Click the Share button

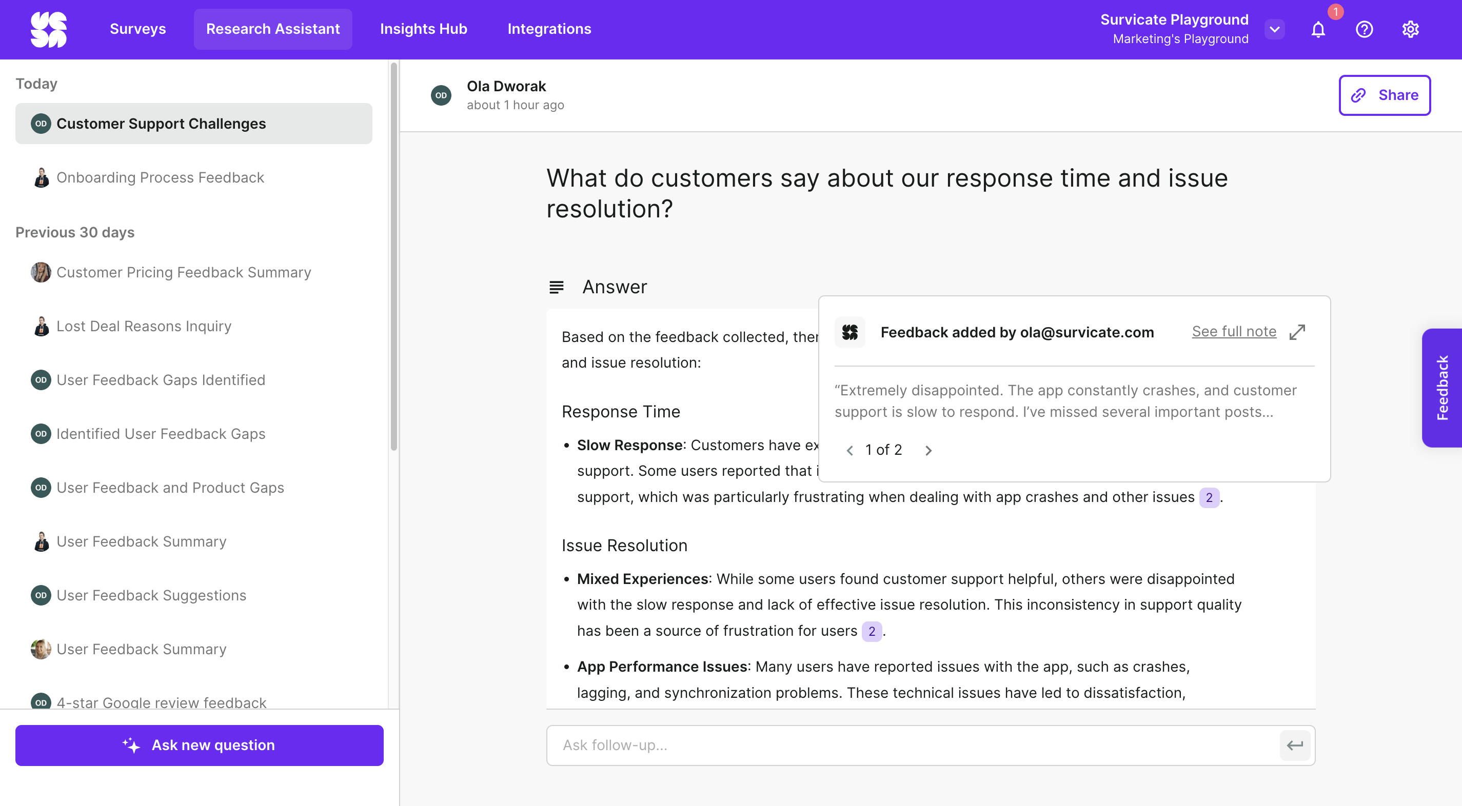pyautogui.click(x=1385, y=95)
